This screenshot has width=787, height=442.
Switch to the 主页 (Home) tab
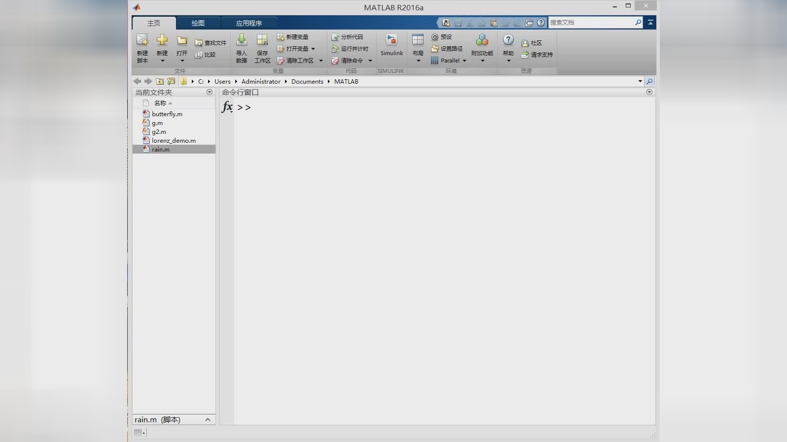pos(154,23)
